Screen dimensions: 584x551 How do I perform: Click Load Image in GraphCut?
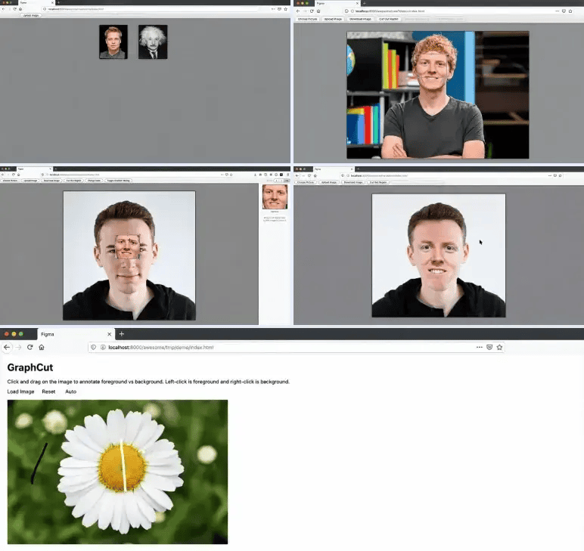click(21, 392)
